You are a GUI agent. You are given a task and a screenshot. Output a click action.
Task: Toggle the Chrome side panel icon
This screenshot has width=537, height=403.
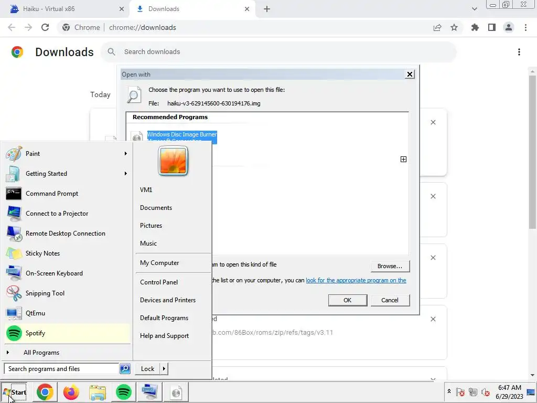492,27
